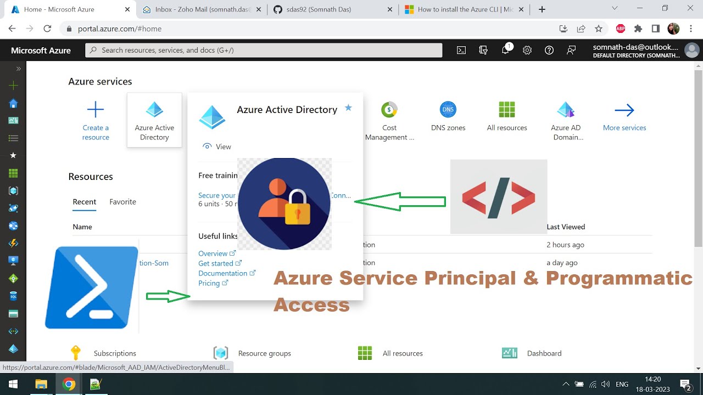Open Azure Active Directory service tile
Screen dimensions: 703x395
154,120
